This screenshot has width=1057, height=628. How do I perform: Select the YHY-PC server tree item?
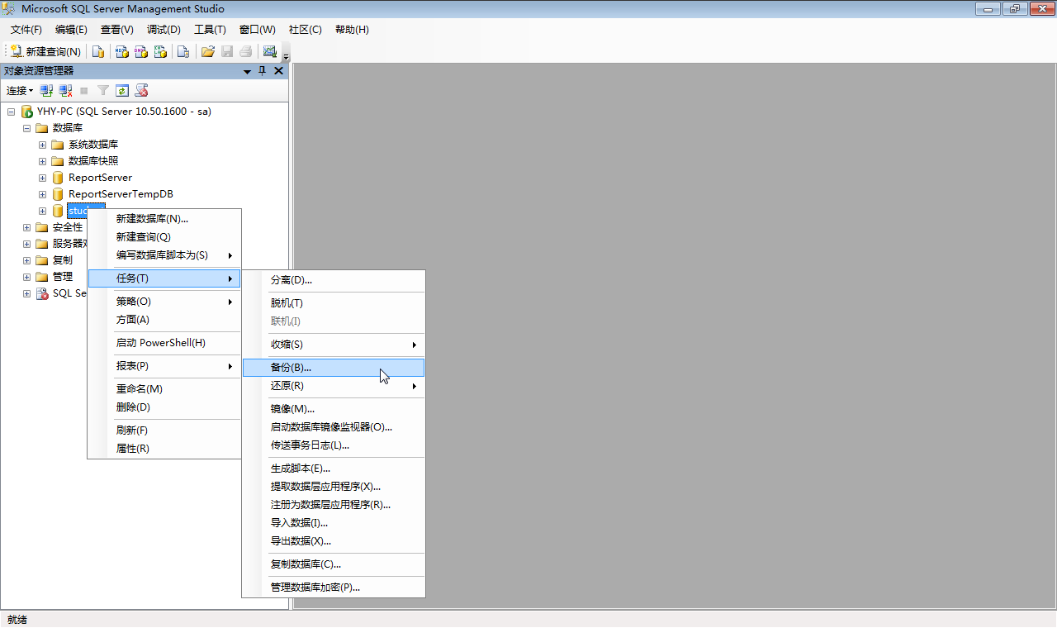pos(124,112)
